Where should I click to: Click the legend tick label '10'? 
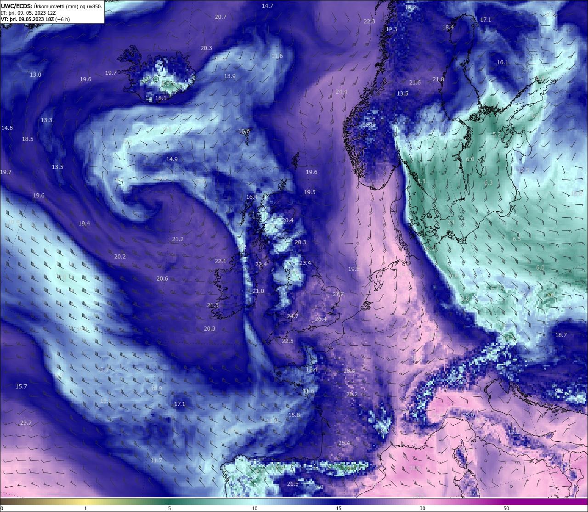tap(254, 508)
